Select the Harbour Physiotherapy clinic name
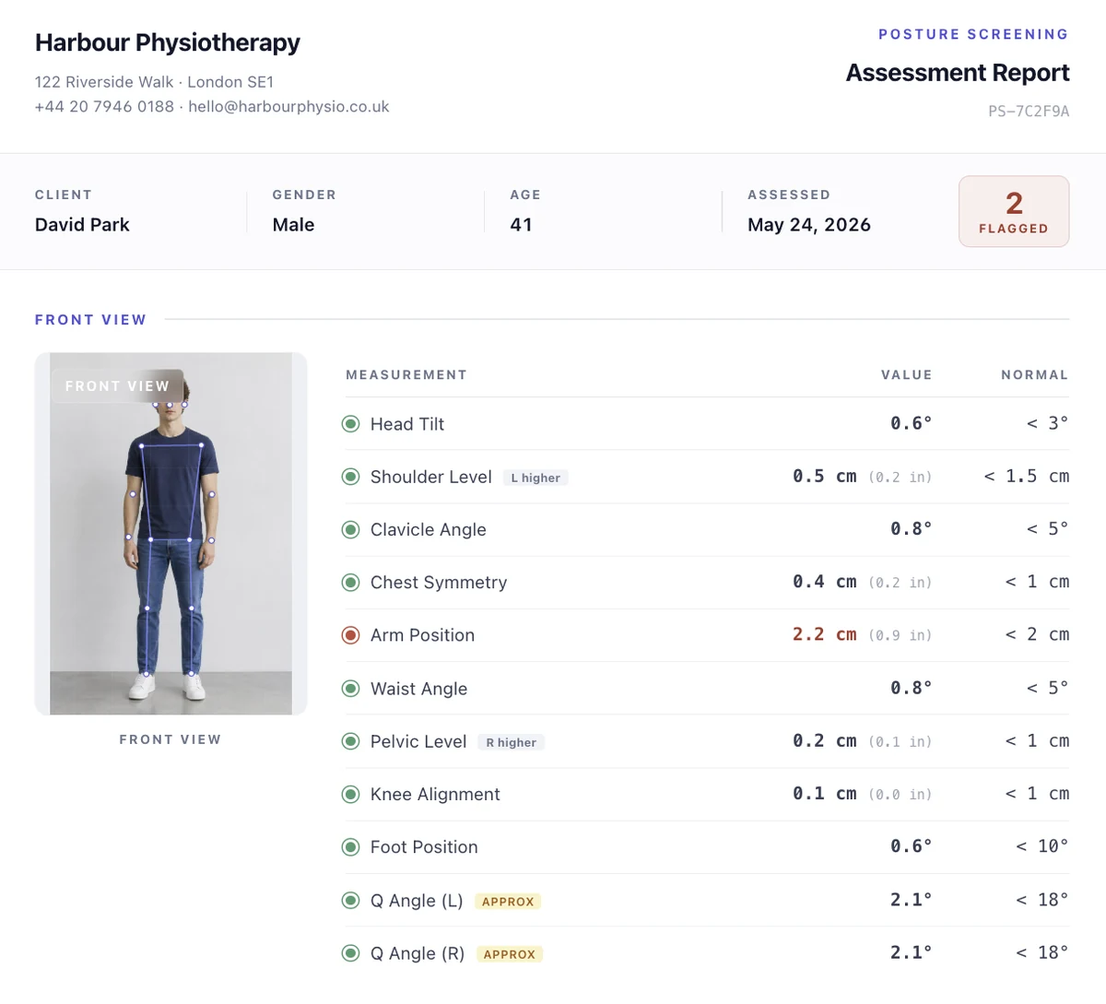 pyautogui.click(x=168, y=43)
